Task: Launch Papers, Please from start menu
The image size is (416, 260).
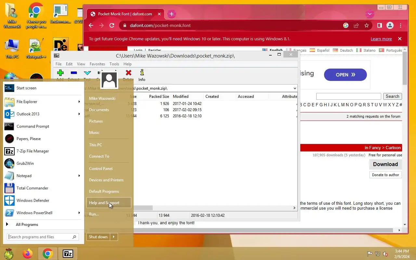Action: coord(43,139)
